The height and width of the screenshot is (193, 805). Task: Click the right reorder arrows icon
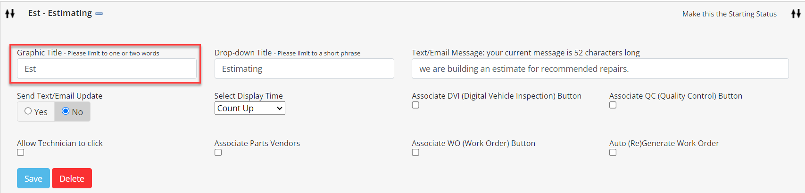point(796,14)
